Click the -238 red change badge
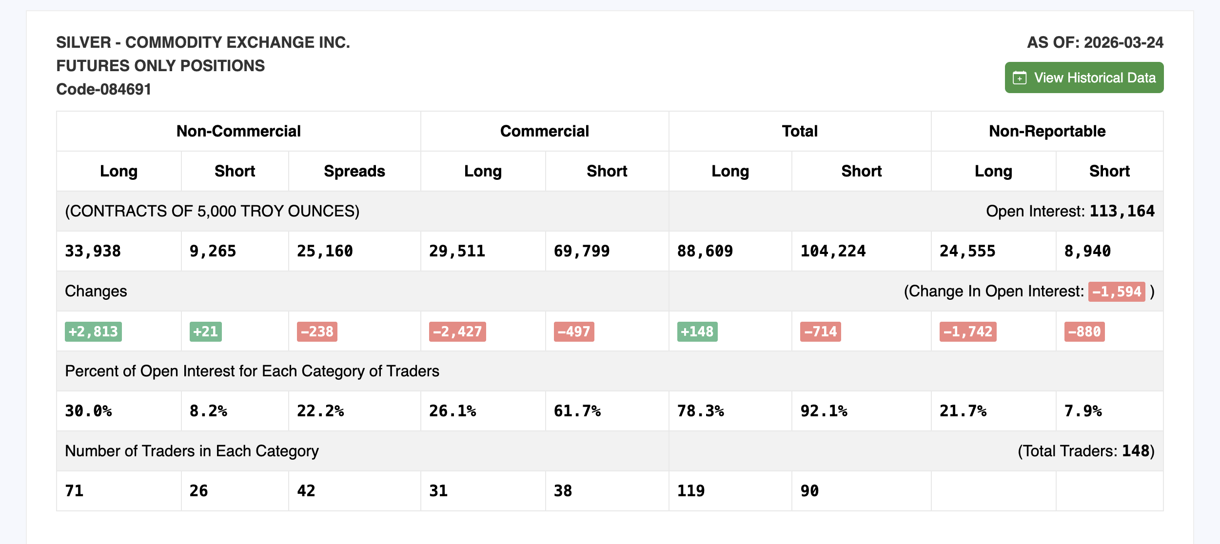This screenshot has width=1220, height=544. pos(317,331)
